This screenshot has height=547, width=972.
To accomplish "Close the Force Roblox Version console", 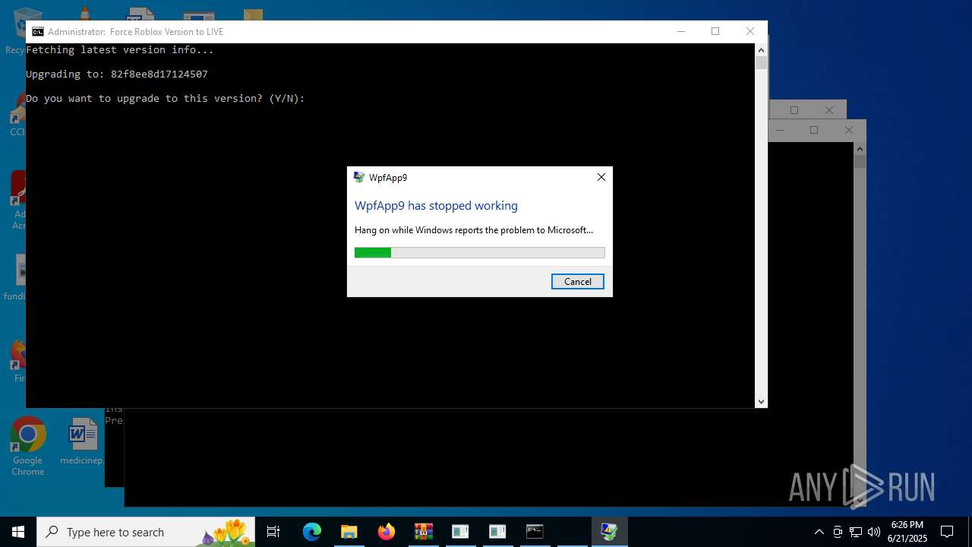I will click(x=750, y=31).
